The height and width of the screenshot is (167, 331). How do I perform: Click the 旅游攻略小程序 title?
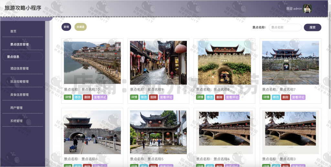pos(23,8)
